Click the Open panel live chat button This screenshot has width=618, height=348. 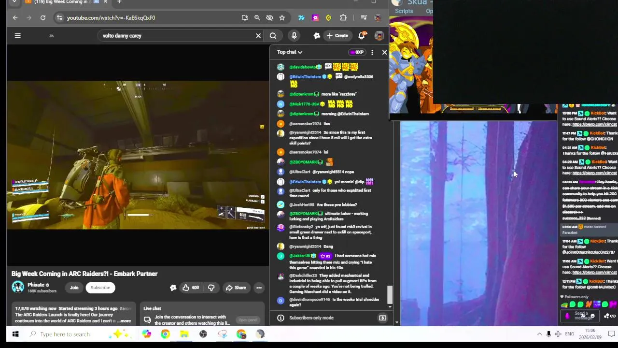coord(248,320)
